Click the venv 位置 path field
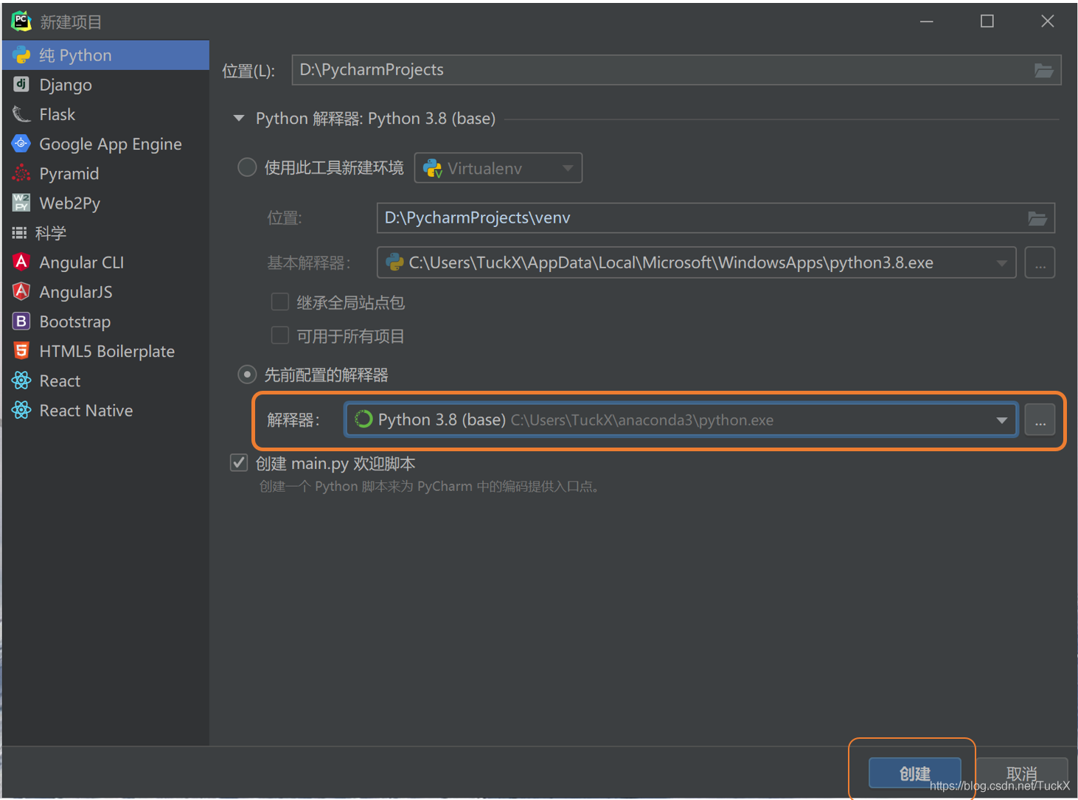Viewport: 1078px width, 800px height. 716,218
